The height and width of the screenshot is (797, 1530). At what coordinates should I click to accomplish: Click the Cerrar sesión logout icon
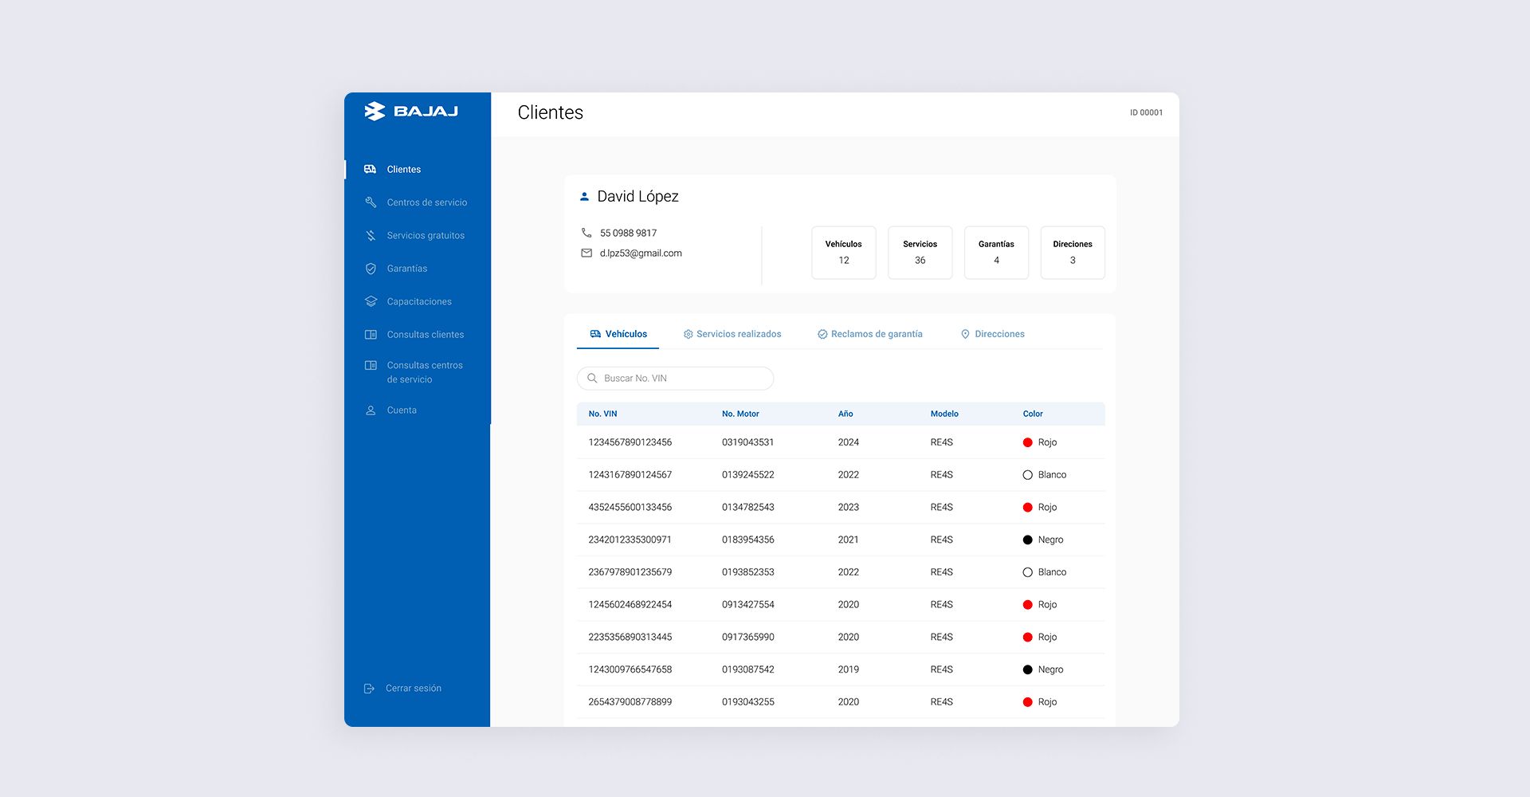[x=369, y=689]
